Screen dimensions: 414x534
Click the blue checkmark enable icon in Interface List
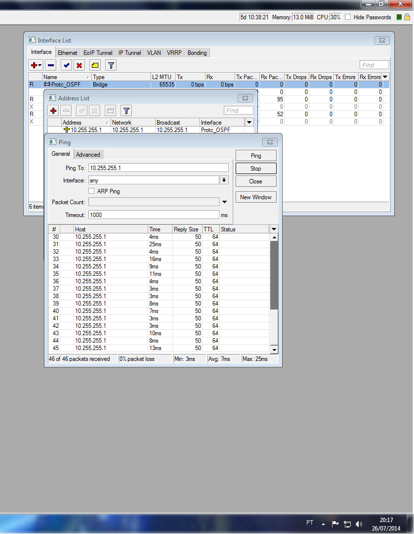pyautogui.click(x=66, y=65)
